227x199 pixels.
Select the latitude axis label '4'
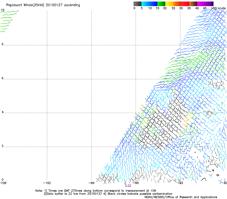coord(2,112)
